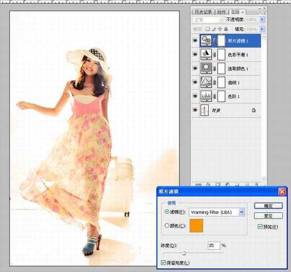Expand the fill (填充) arrow in the layers panel
291x272 pixels.
pyautogui.click(x=262, y=29)
